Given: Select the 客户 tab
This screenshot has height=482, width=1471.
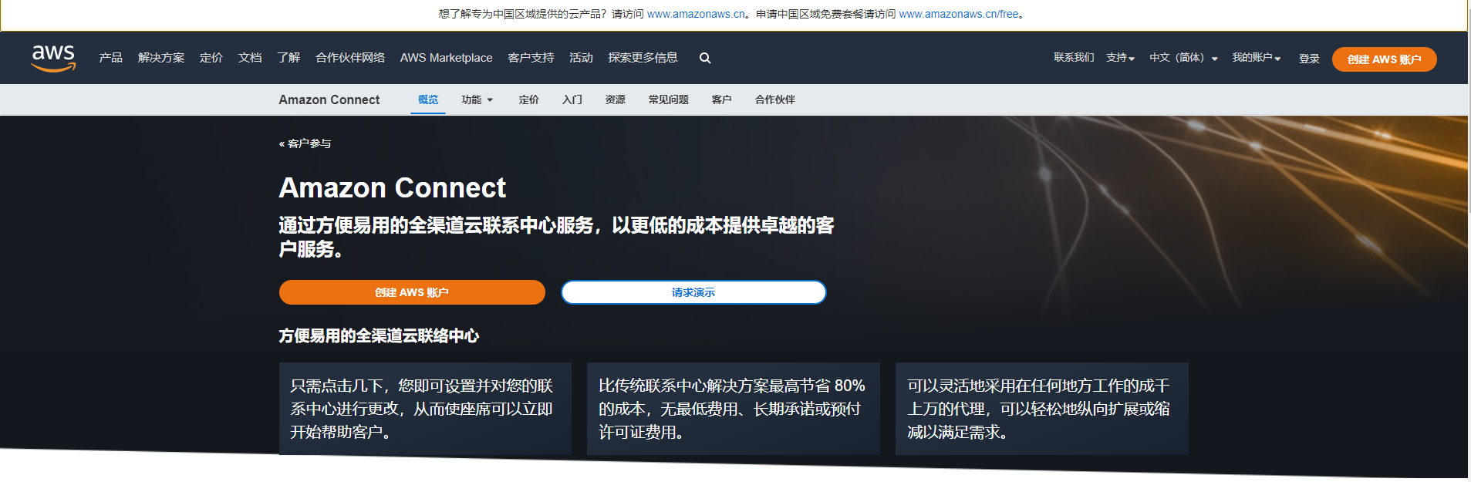Looking at the screenshot, I should (722, 99).
